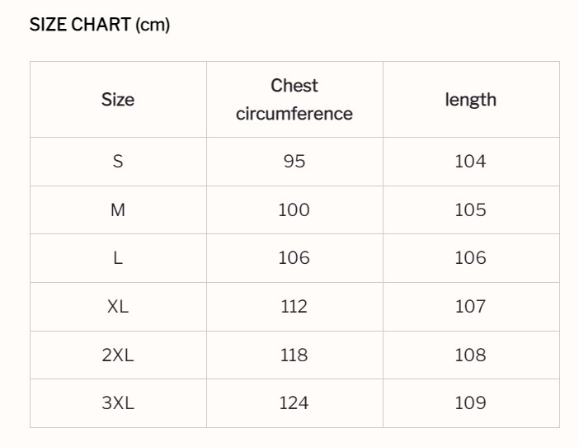The width and height of the screenshot is (579, 447).
Task: Click length value 104 for size S
Action: coord(470,162)
